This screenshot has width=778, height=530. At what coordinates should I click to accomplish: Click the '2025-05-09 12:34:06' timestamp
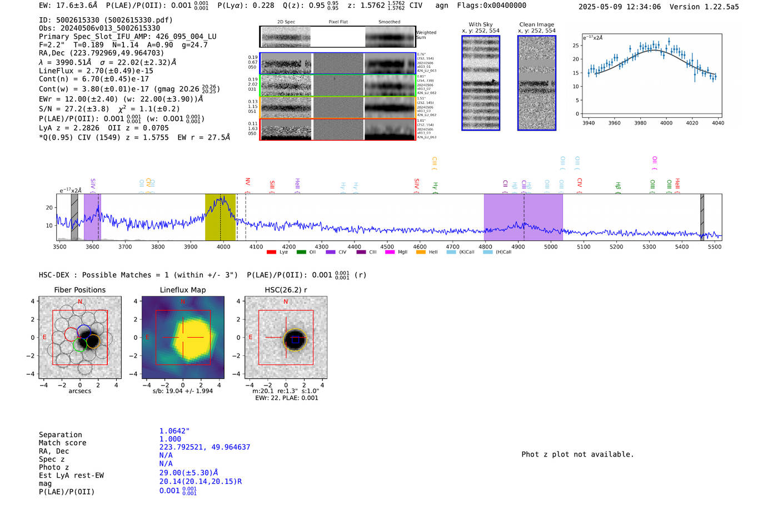(620, 7)
